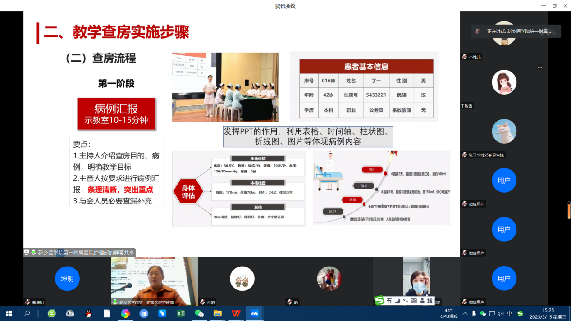Select the speaker's video thumbnail with microphone

tap(154, 281)
